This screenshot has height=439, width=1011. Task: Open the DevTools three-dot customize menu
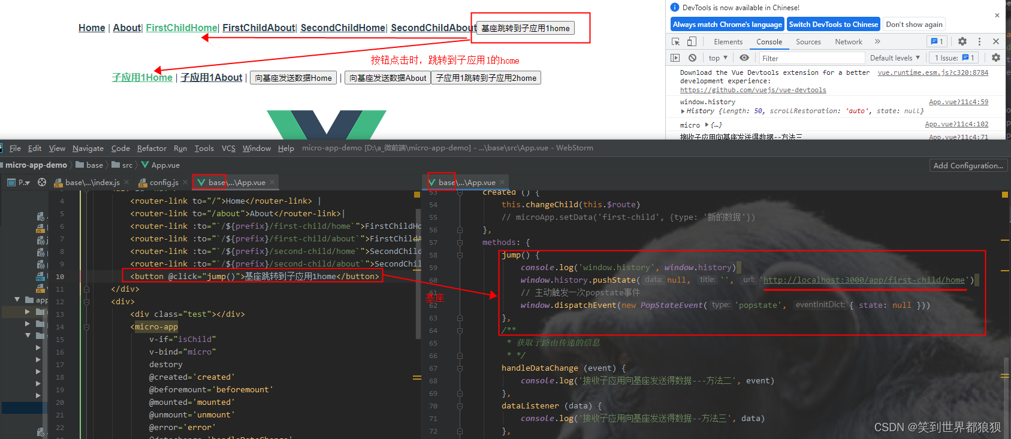(x=979, y=41)
